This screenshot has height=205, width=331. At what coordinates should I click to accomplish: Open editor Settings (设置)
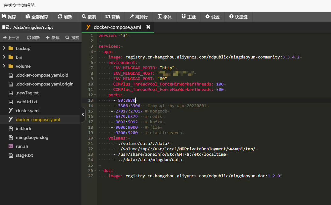[x=212, y=17]
